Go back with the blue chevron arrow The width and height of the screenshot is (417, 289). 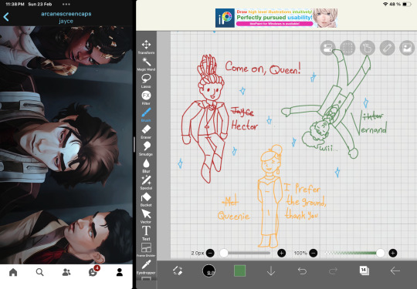[6, 17]
